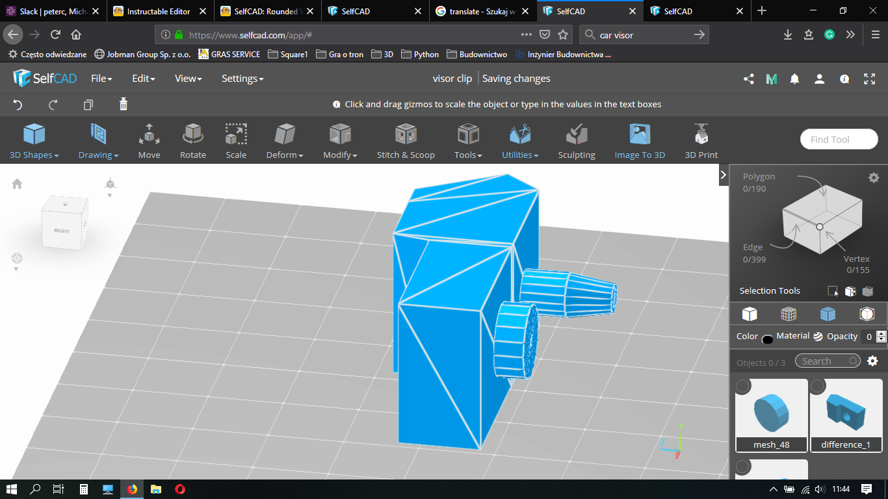Open the Settings menu
The height and width of the screenshot is (499, 888).
[242, 79]
